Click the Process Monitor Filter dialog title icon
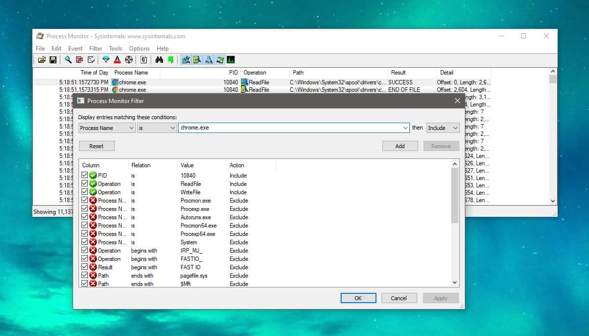Image resolution: width=589 pixels, height=336 pixels. tap(80, 101)
